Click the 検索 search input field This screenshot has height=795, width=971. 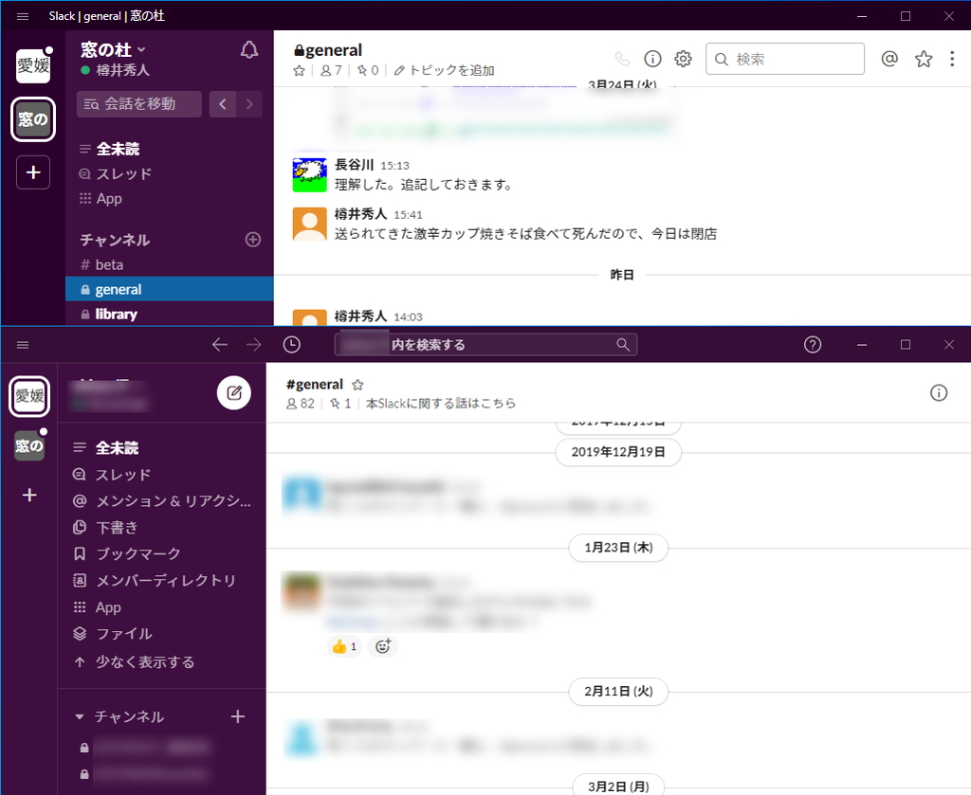click(784, 59)
